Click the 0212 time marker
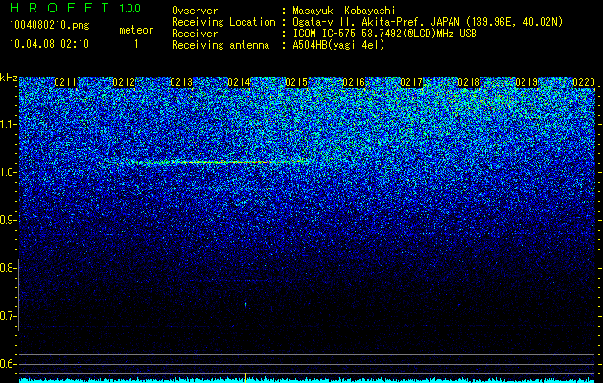 coord(124,82)
